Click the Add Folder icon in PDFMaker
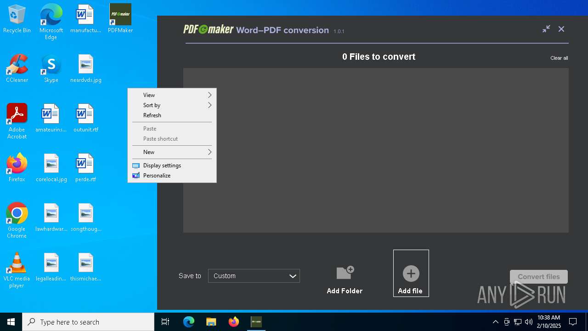Viewport: 588px width, 331px height. pyautogui.click(x=345, y=273)
